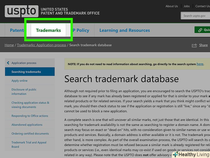
Task: Click the Search uspto.gov field
Action: [195, 16]
